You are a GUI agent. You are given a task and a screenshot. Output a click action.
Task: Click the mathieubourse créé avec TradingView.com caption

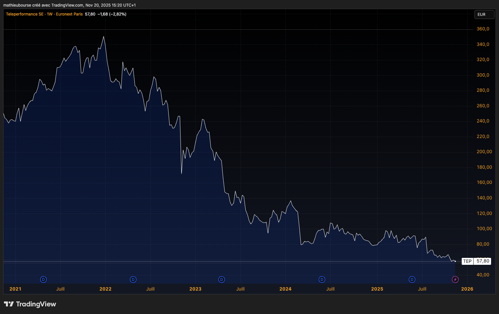coord(43,5)
